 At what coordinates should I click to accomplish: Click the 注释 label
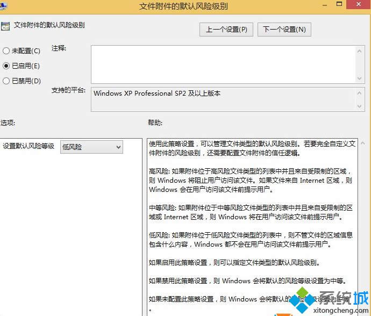pos(59,48)
